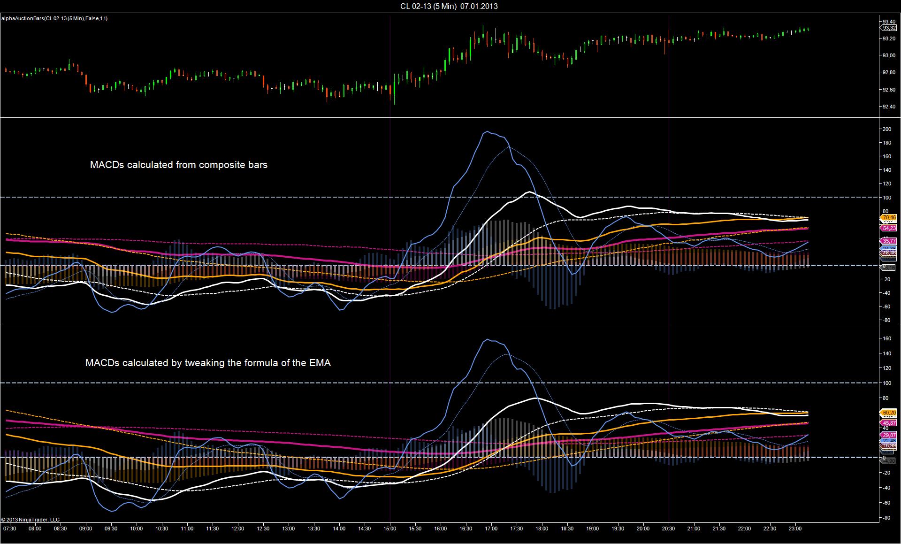Select the magenta 45,87 axis marker
The image size is (901, 544).
click(889, 423)
